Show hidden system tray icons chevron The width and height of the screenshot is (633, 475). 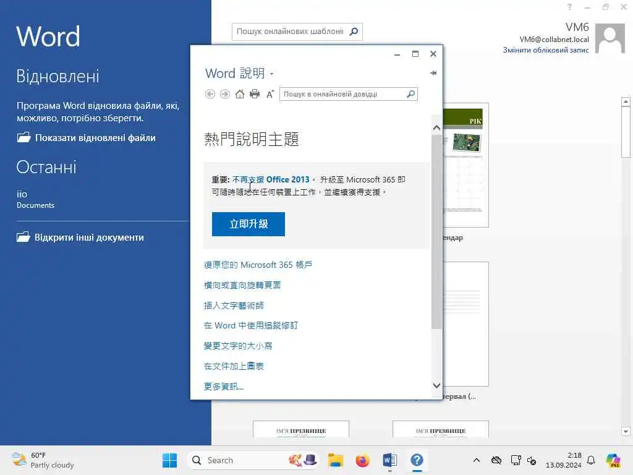point(477,460)
